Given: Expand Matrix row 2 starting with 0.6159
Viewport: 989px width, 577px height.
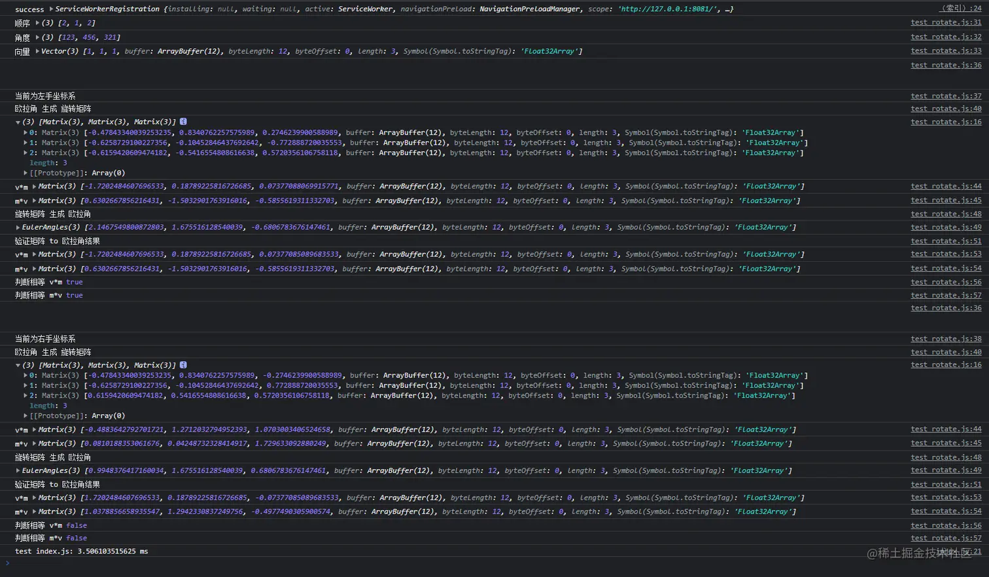Looking at the screenshot, I should pos(26,396).
